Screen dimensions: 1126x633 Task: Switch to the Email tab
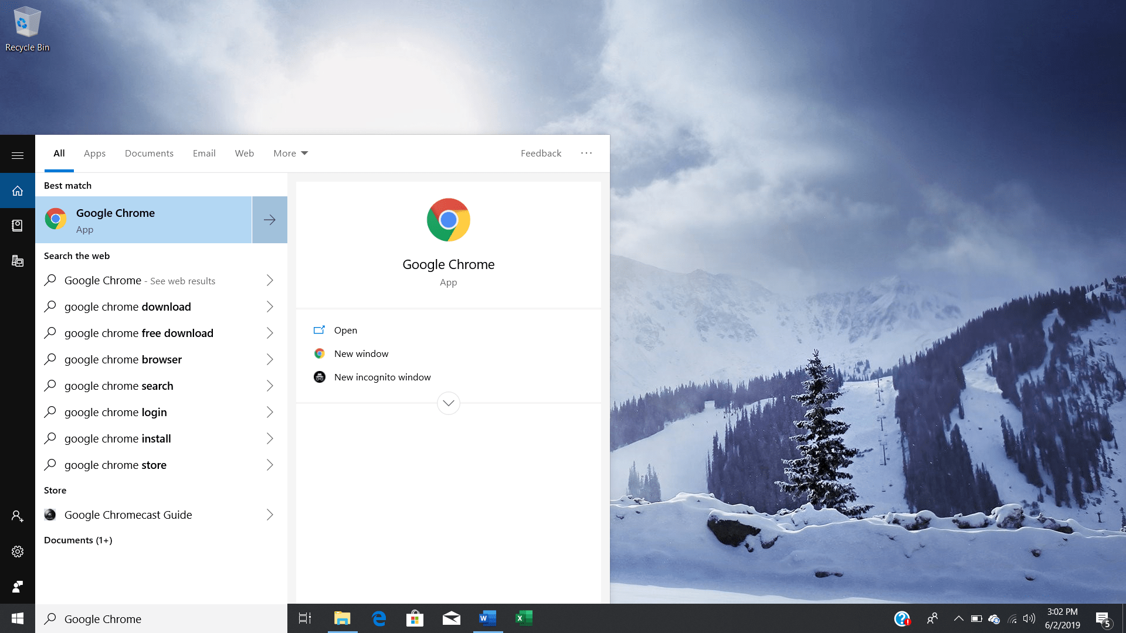[204, 154]
